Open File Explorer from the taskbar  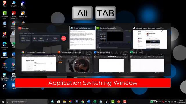tap(65, 101)
